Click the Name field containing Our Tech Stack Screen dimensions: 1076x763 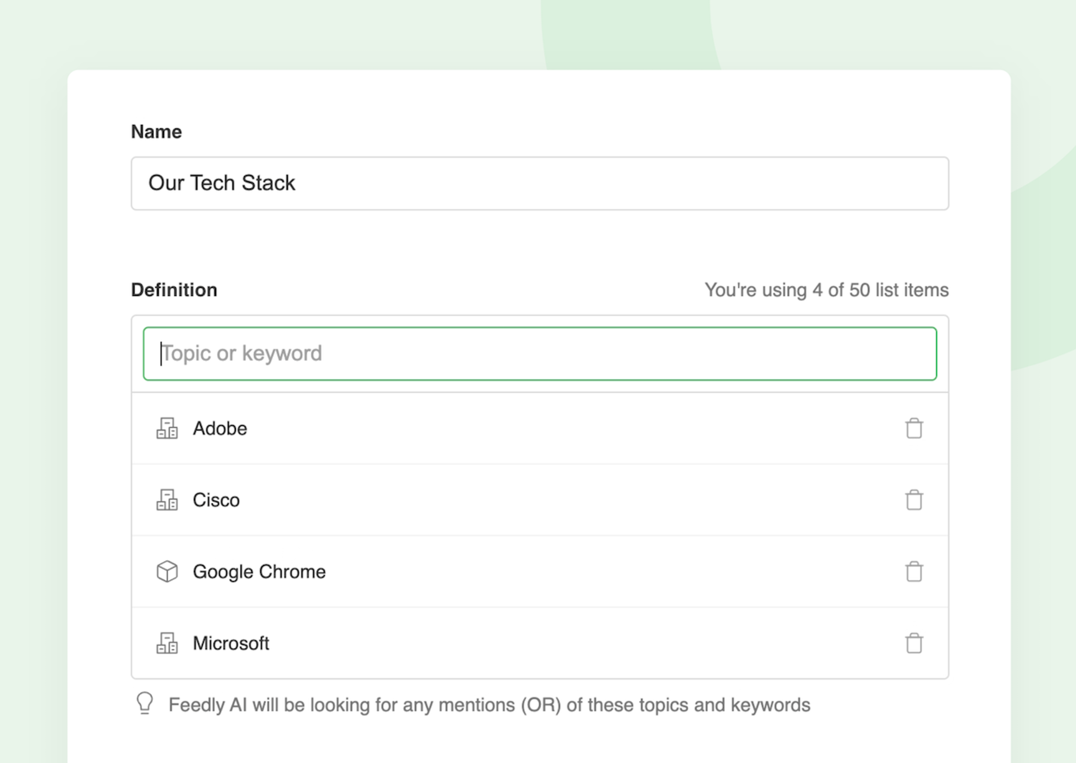pyautogui.click(x=539, y=183)
